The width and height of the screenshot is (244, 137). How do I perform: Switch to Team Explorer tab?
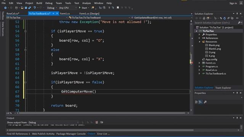tap(223, 88)
